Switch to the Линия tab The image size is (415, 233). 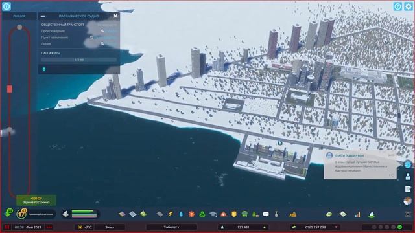[19, 16]
